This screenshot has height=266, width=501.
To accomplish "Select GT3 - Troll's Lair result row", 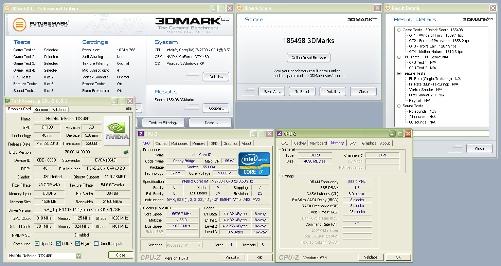I will click(433, 46).
